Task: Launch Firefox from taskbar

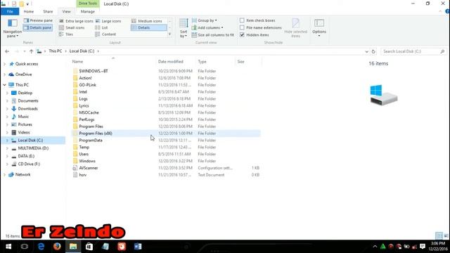Action: 57,247
